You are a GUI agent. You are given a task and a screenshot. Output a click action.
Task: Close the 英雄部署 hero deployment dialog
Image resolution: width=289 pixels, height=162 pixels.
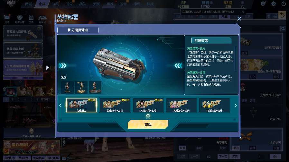[x=239, y=19]
